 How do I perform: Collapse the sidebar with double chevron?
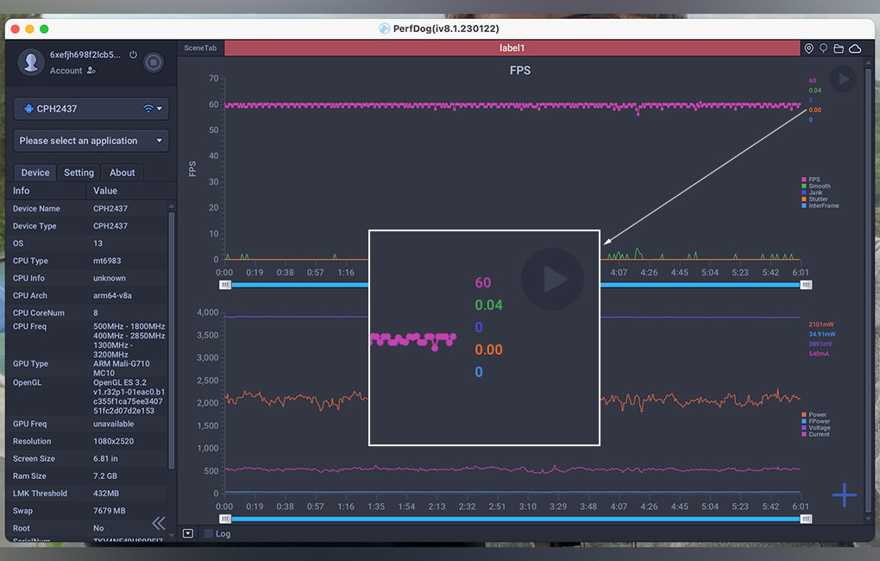click(159, 523)
